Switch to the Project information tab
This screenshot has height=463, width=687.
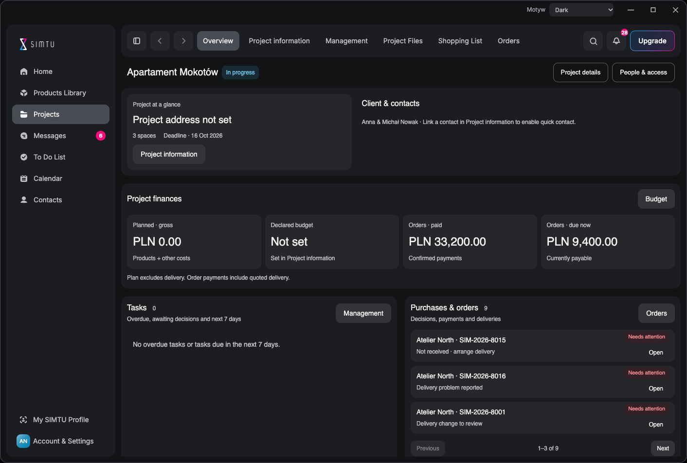point(279,41)
